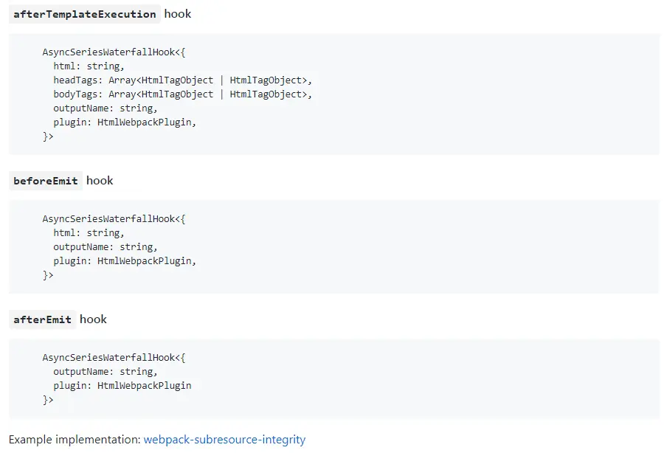This screenshot has height=453, width=664.
Task: Click plugin line in the beforeEmit block
Action: [125, 261]
